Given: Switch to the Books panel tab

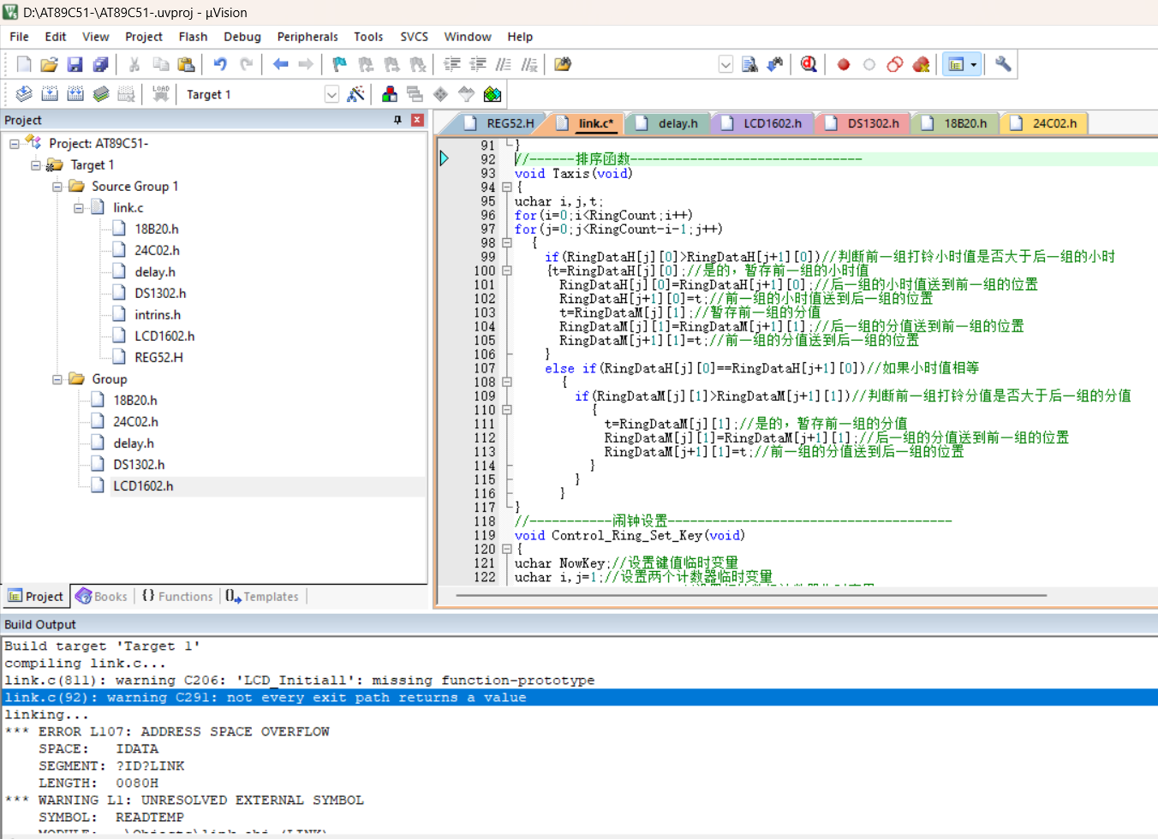Looking at the screenshot, I should pyautogui.click(x=102, y=597).
